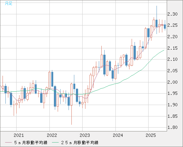Click the 2.25 price axis label
The image size is (183, 147).
click(172, 25)
